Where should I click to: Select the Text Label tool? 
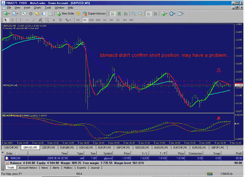click(60, 20)
